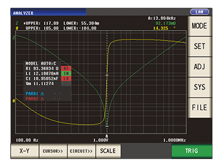Click the red HI indicator for R1
The width and height of the screenshot is (223, 167).
point(66,68)
